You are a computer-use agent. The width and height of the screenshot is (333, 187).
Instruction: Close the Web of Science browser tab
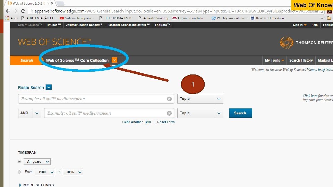point(52,3)
